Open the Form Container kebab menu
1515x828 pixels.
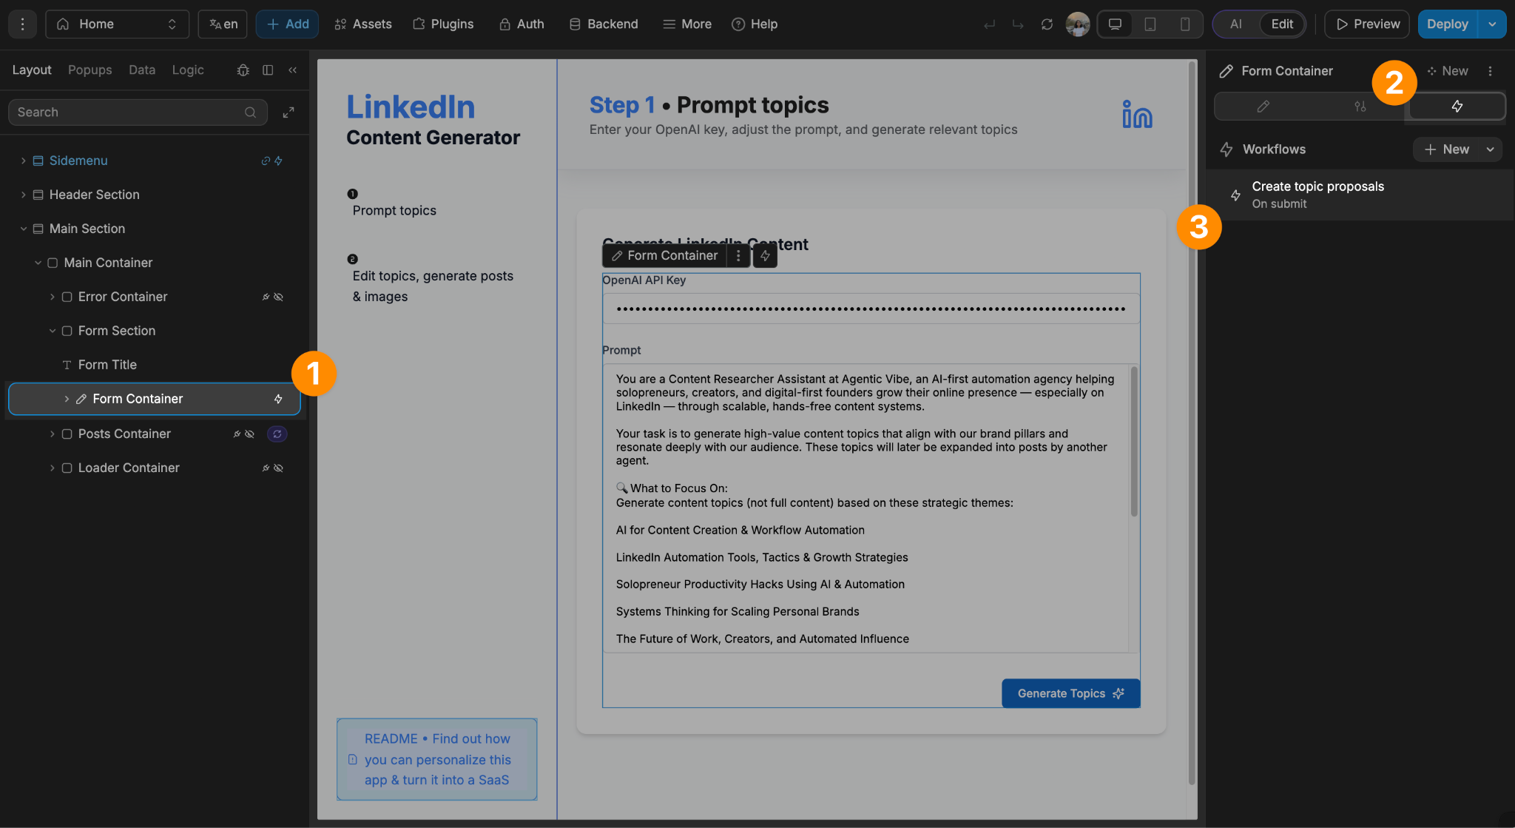click(1490, 71)
